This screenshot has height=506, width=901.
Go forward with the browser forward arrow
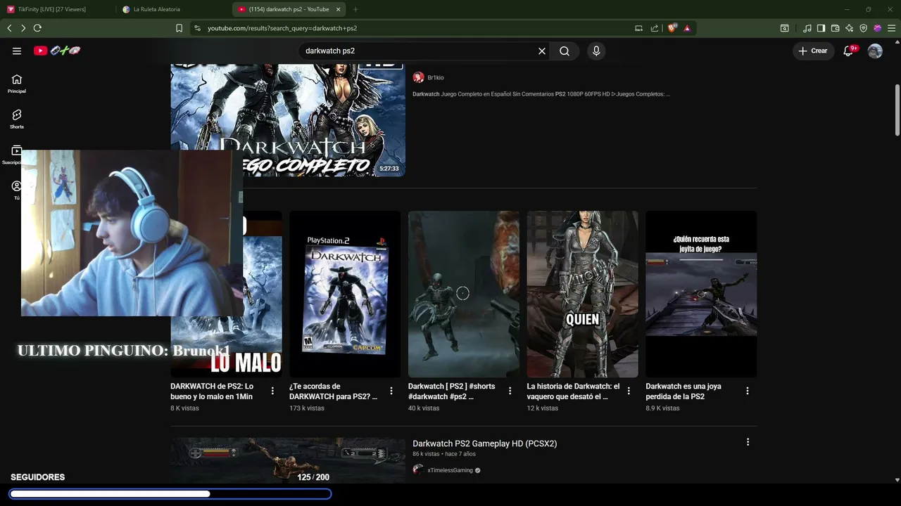23,28
